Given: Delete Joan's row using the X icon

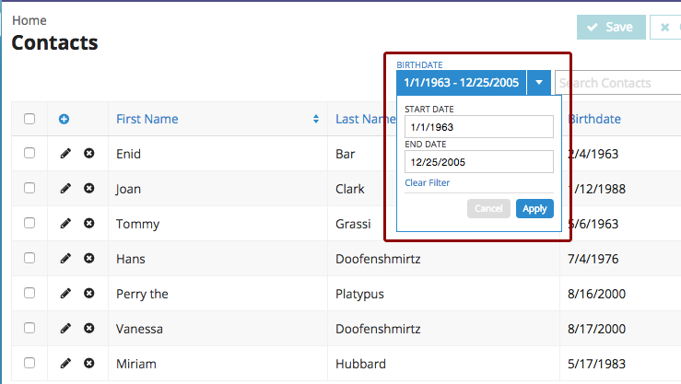Looking at the screenshot, I should [x=89, y=188].
